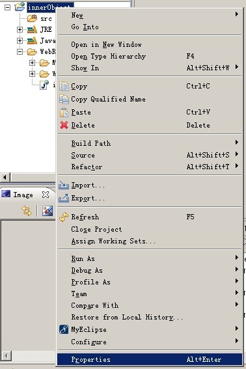Image resolution: width=246 pixels, height=369 pixels.
Task: Click the Export icon
Action: [64, 198]
